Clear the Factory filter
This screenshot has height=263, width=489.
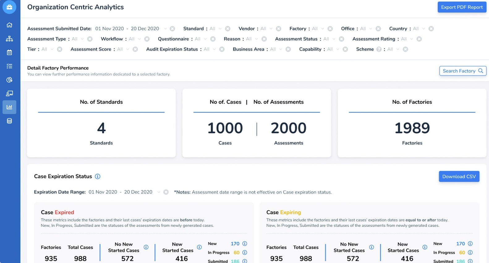click(330, 29)
